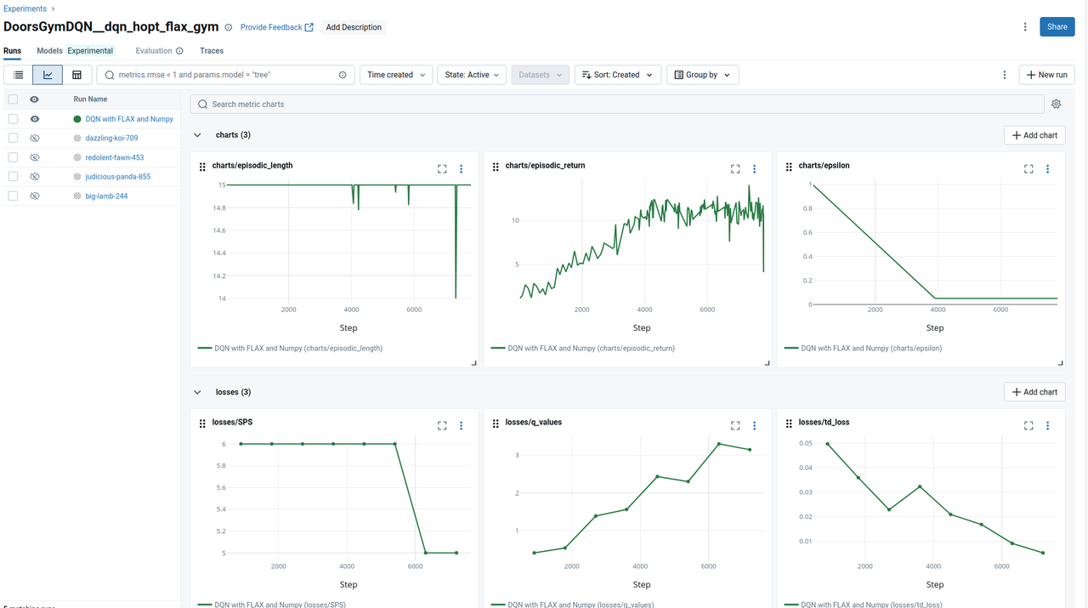Switch to the list view icon
The width and height of the screenshot is (1088, 608).
(x=18, y=75)
